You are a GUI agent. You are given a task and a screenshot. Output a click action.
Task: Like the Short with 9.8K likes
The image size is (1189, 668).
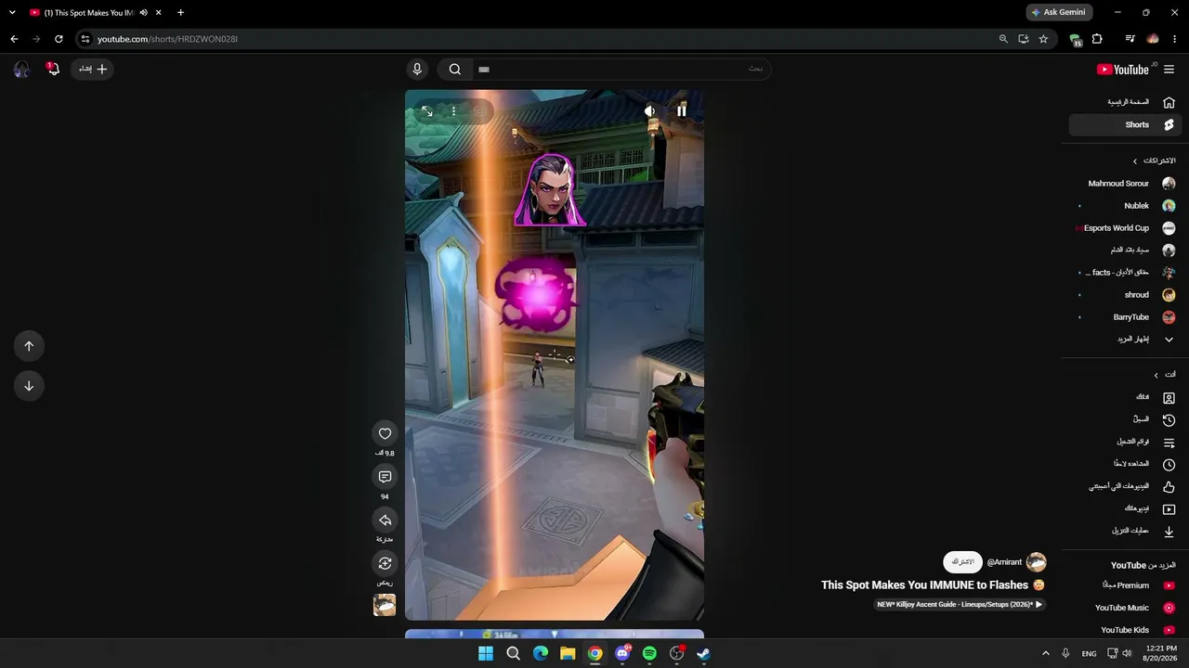tap(385, 433)
